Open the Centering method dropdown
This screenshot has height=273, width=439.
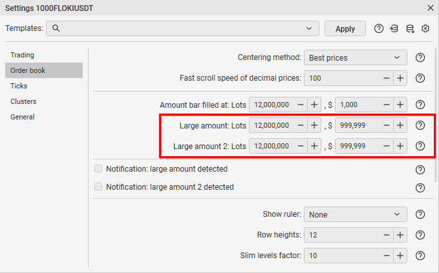click(356, 57)
